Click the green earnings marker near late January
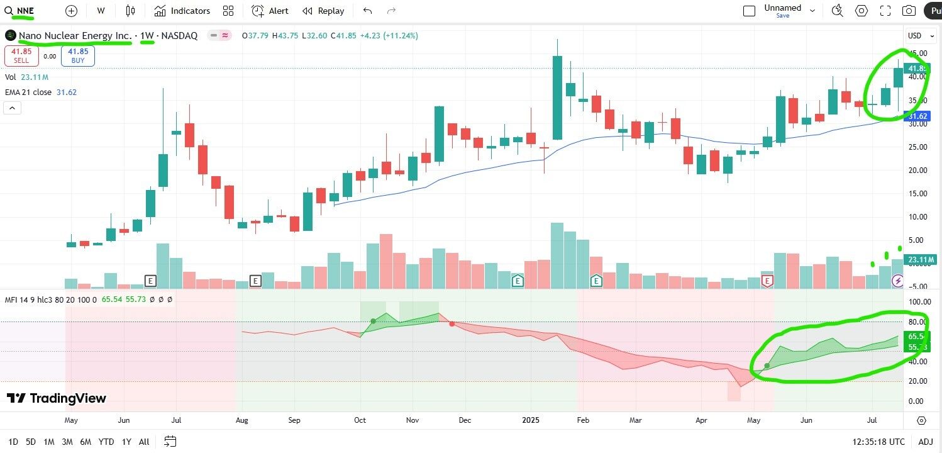 click(517, 281)
